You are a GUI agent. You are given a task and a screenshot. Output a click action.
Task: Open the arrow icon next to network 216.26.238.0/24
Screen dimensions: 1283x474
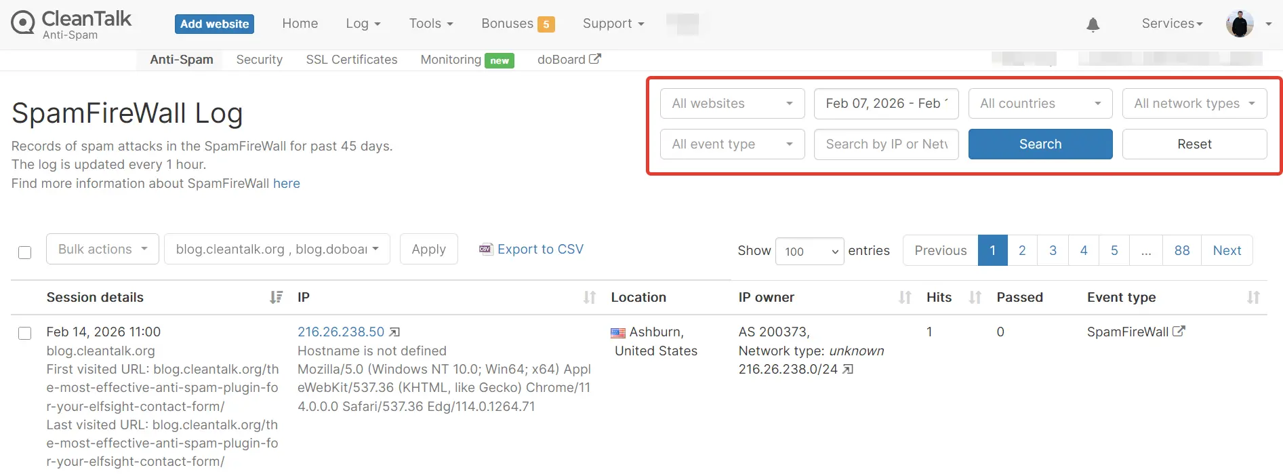[x=848, y=369]
